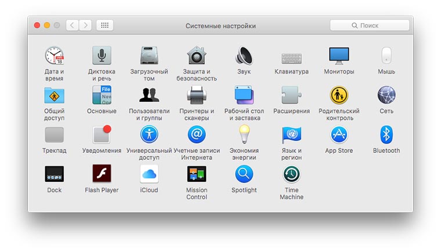Viewport: 441px width, 252px height.
Task: Open Пользователи и группы icon
Action: pyautogui.click(x=149, y=95)
